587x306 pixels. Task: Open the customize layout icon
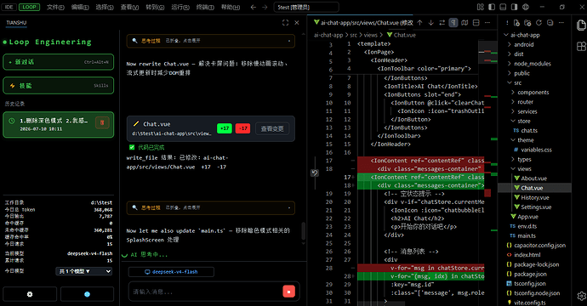tap(481, 7)
